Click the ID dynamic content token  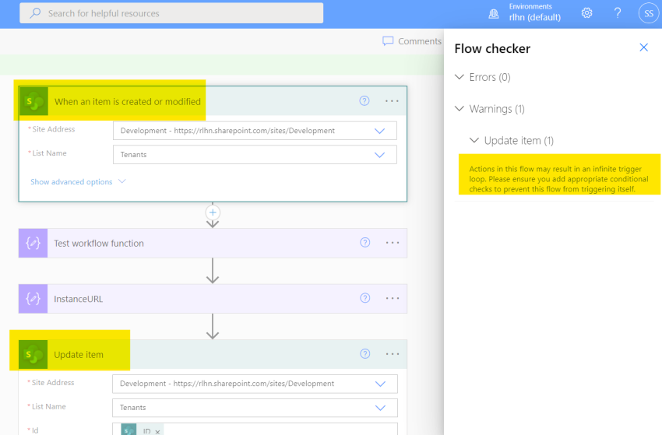point(142,430)
